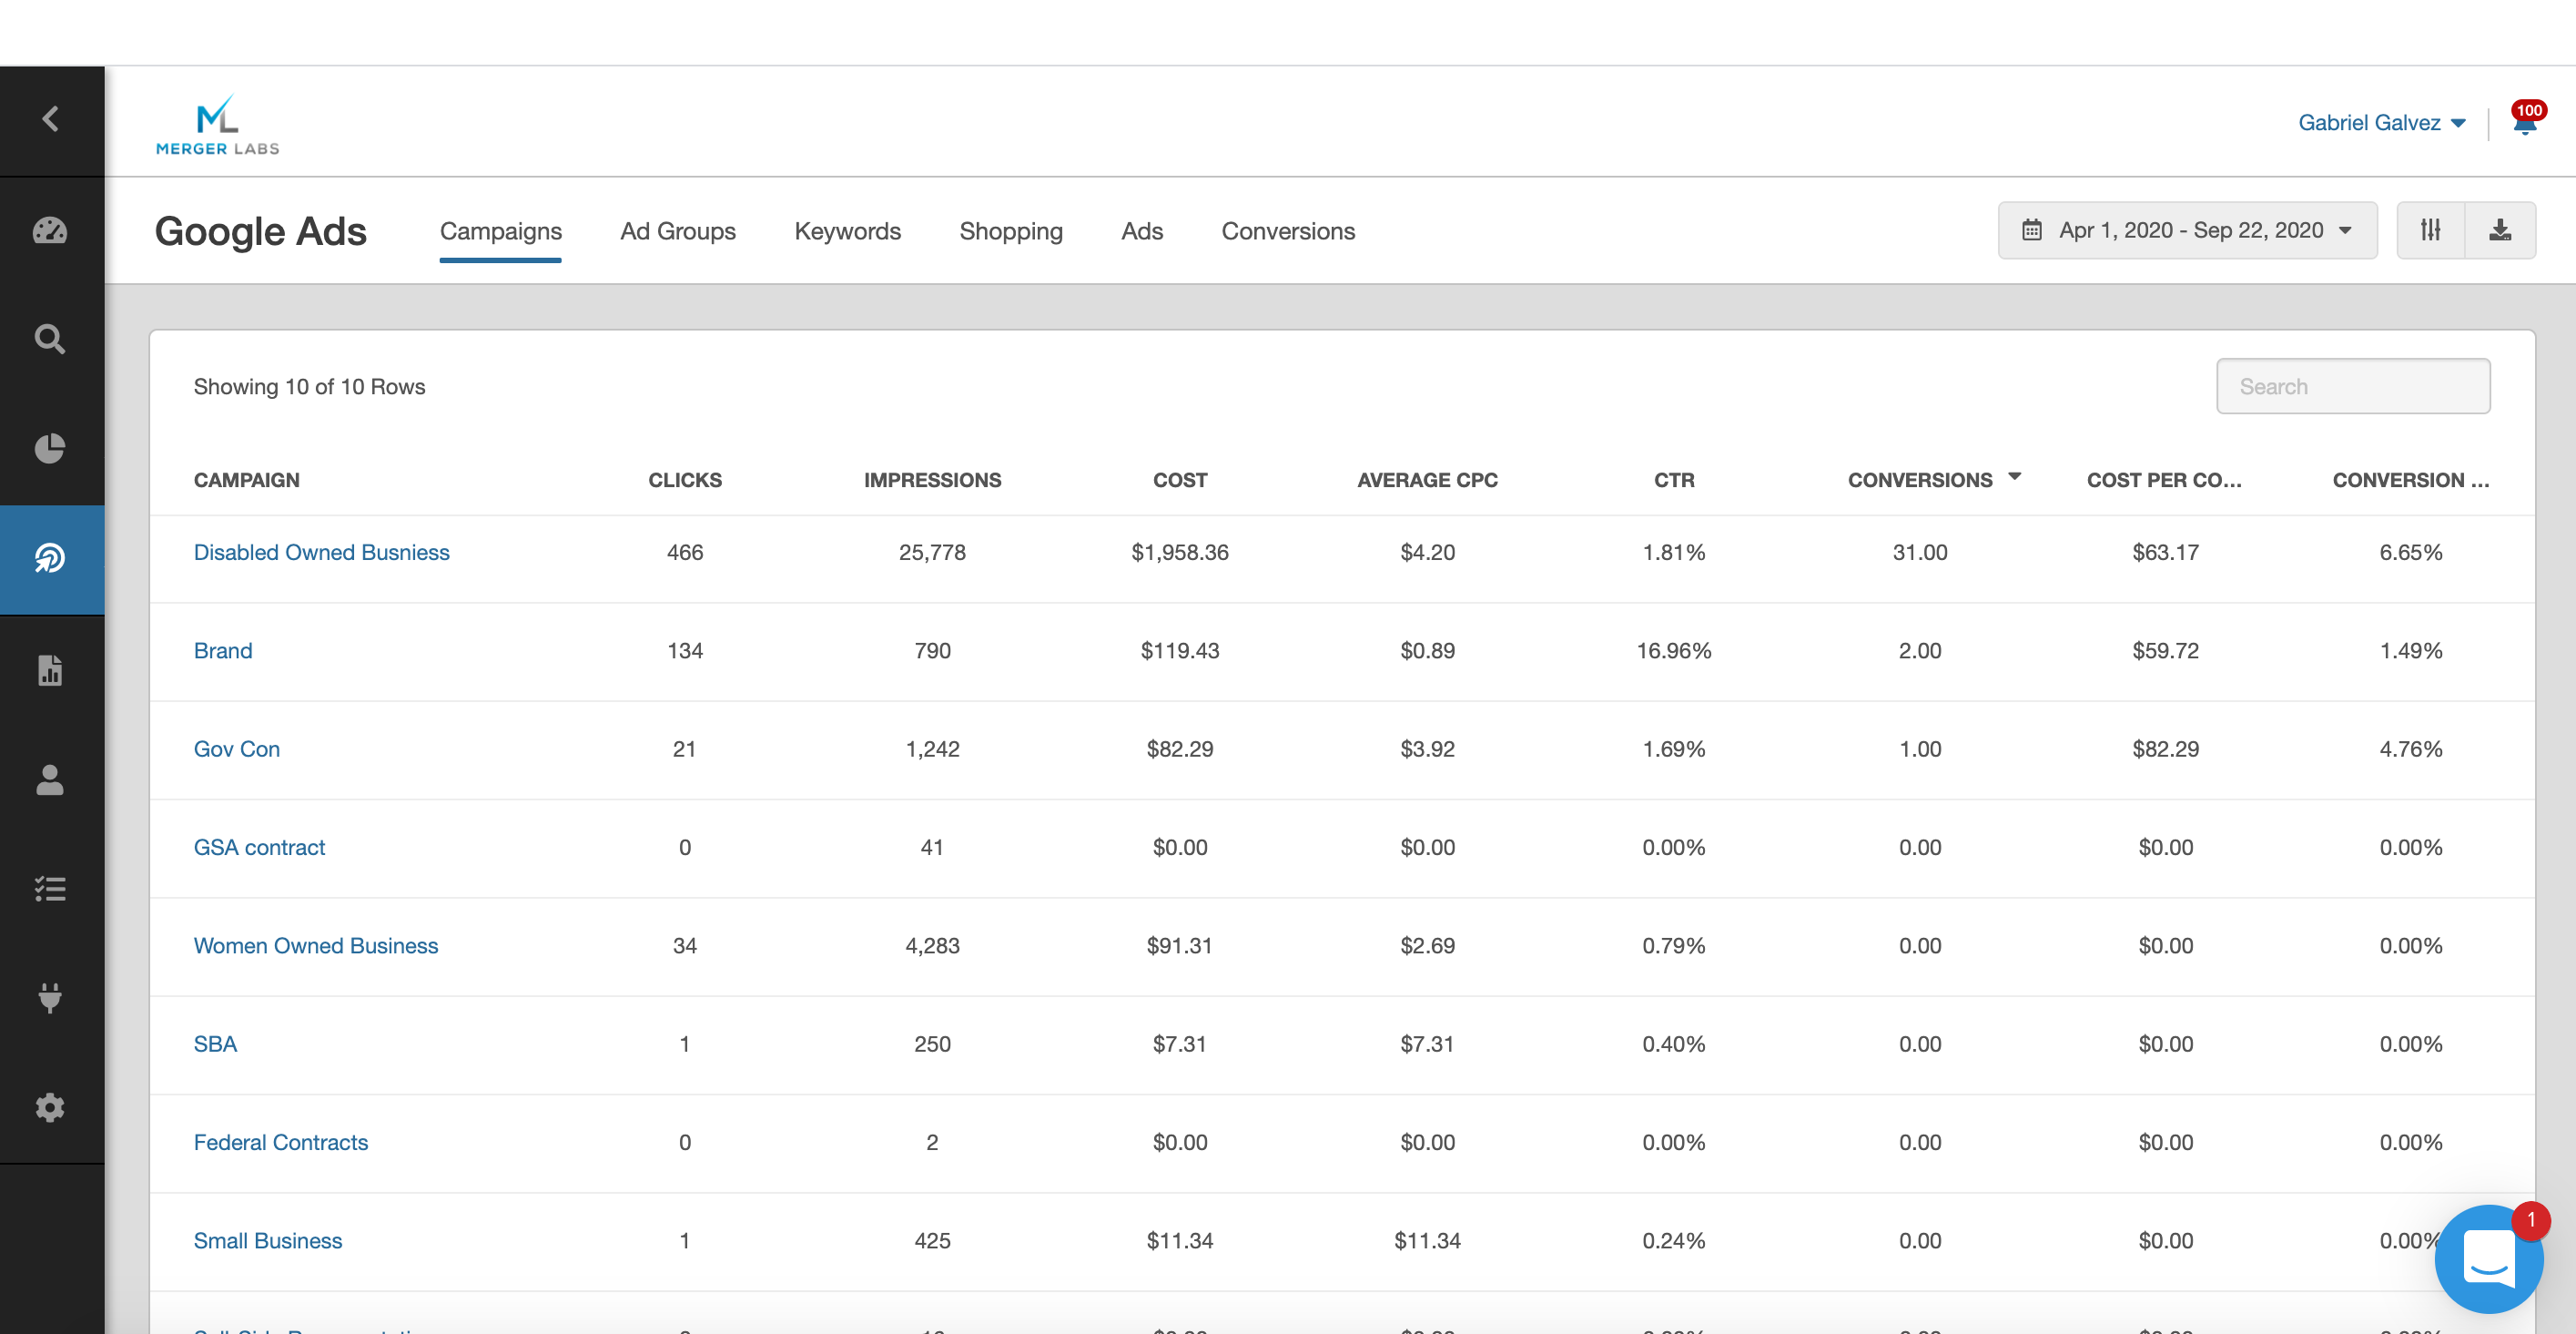Click into the table Search field

click(2353, 386)
